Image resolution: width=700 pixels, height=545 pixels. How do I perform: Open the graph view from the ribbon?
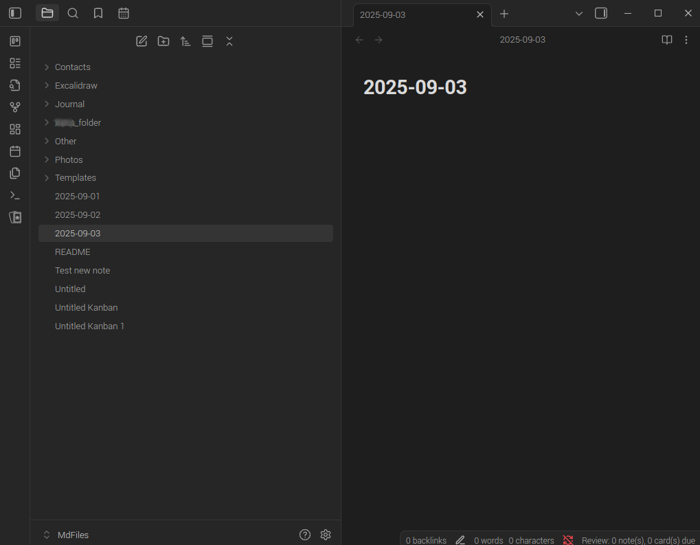click(x=15, y=107)
